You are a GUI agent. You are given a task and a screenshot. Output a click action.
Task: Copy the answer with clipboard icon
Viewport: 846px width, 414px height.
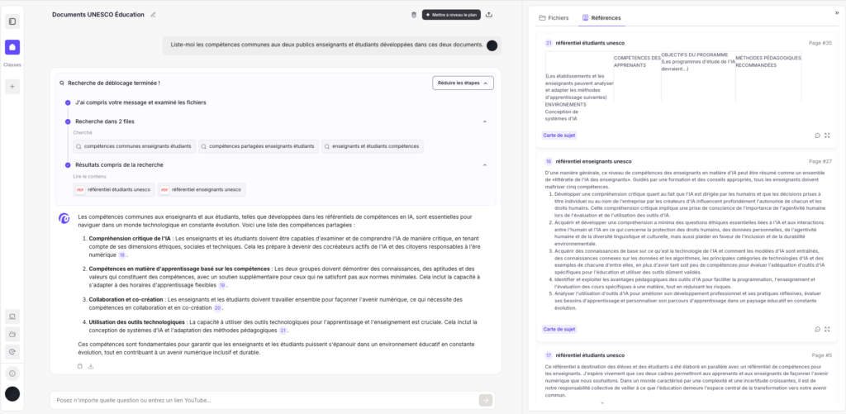click(80, 366)
